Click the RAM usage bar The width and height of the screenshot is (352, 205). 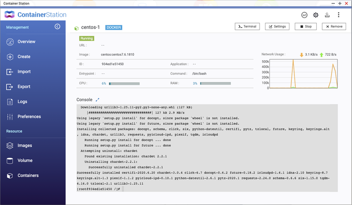point(216,83)
